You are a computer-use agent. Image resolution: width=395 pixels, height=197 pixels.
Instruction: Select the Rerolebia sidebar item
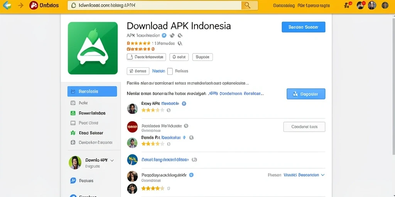92,92
